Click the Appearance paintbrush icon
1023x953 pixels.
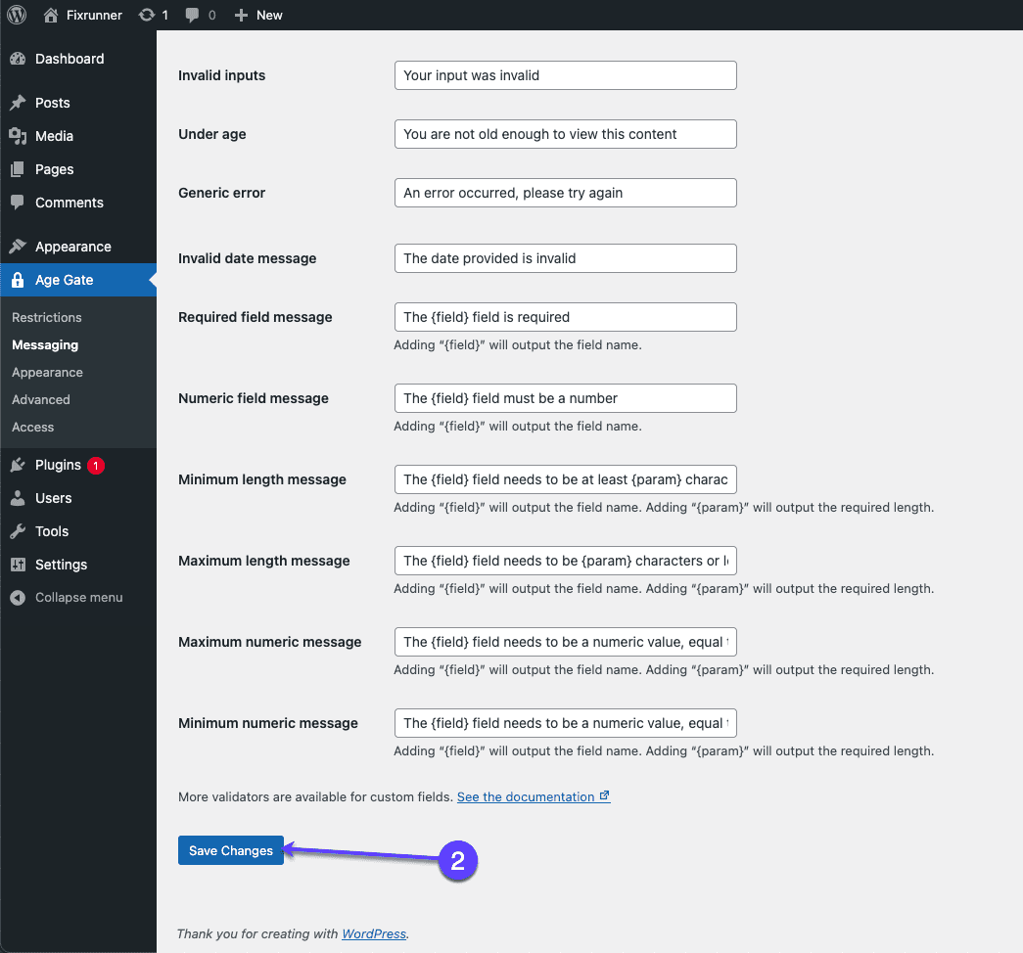tap(18, 247)
